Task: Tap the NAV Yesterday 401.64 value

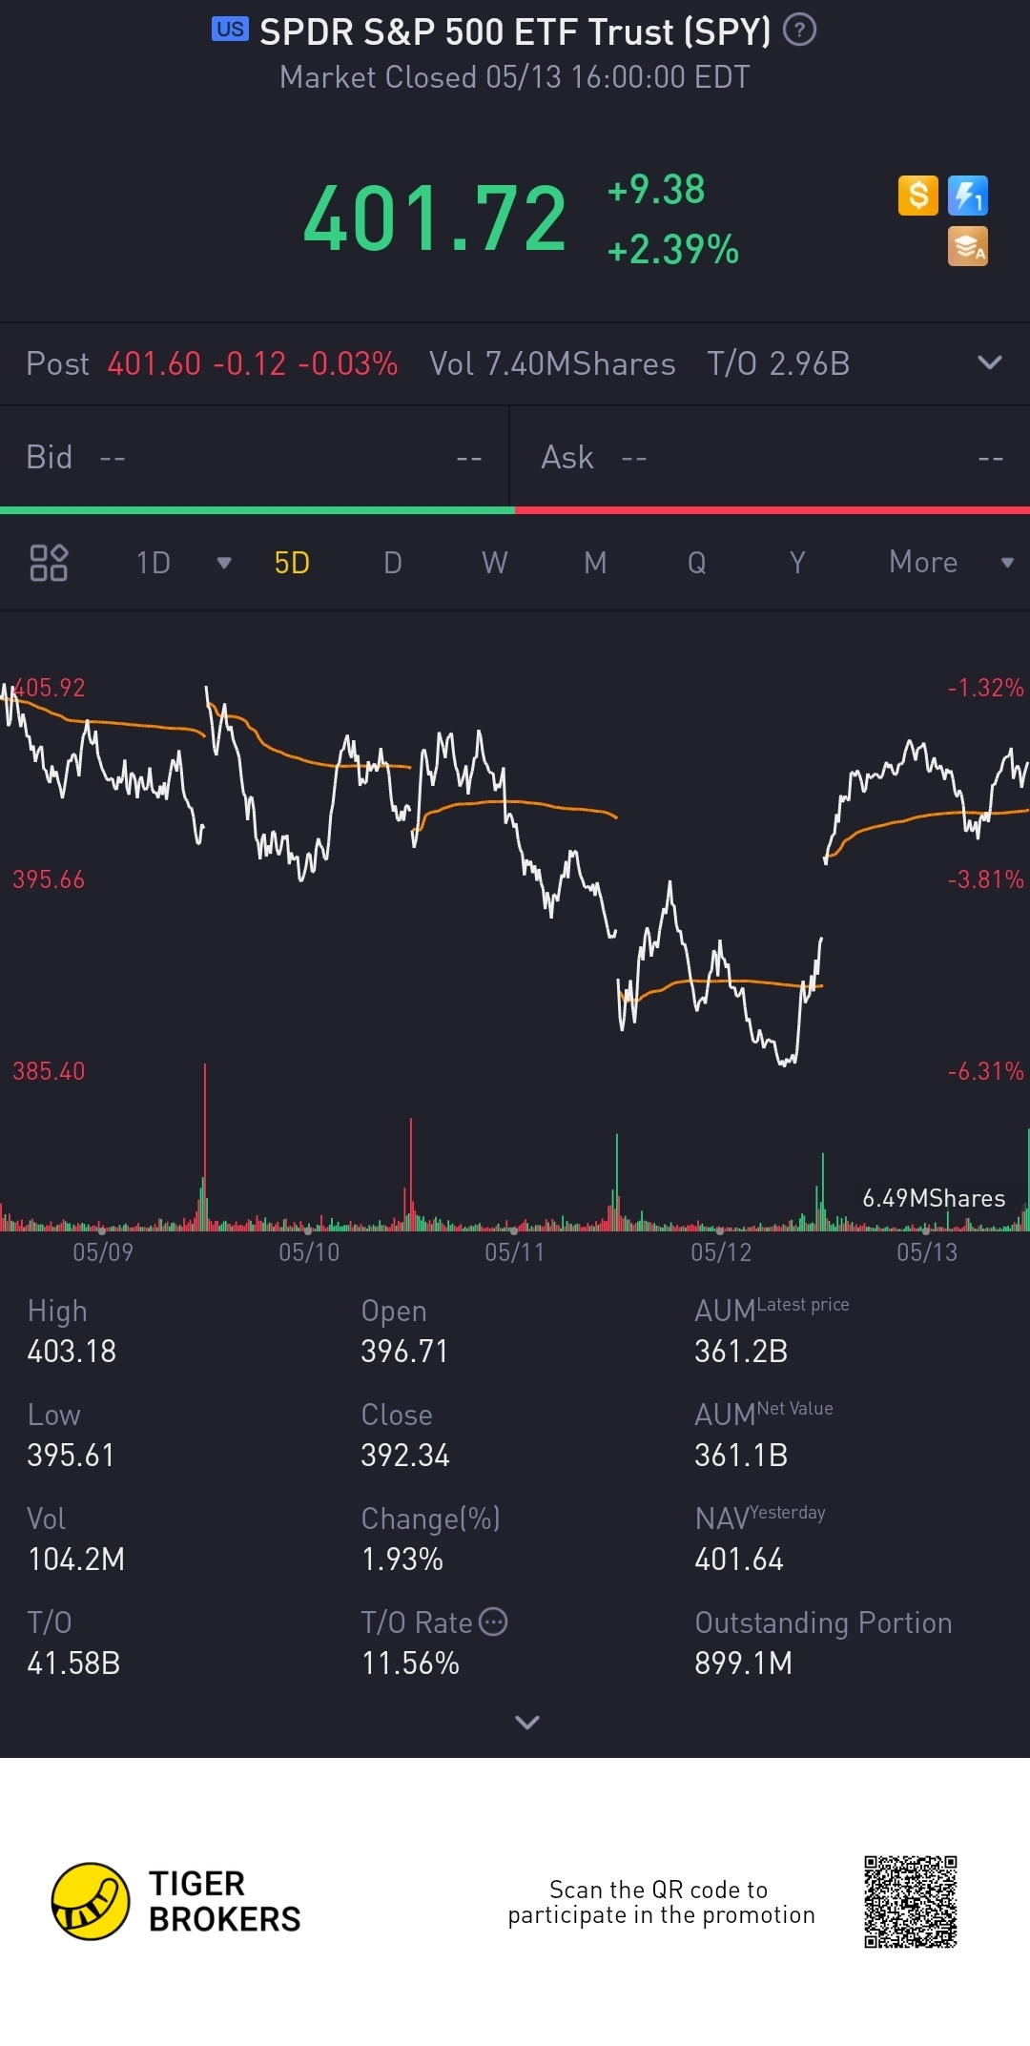Action: pyautogui.click(x=739, y=1560)
